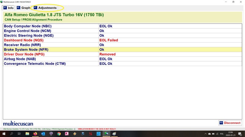Open the Windows Start menu
245x137 pixels.
(x=4, y=134)
